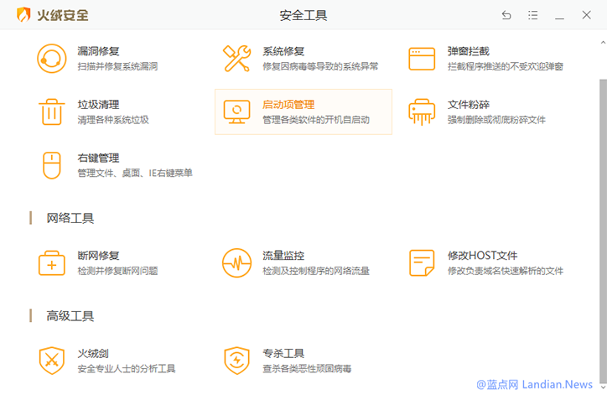The width and height of the screenshot is (607, 400).
Task: Click the 文件粉碎 shredder icon
Action: point(422,112)
